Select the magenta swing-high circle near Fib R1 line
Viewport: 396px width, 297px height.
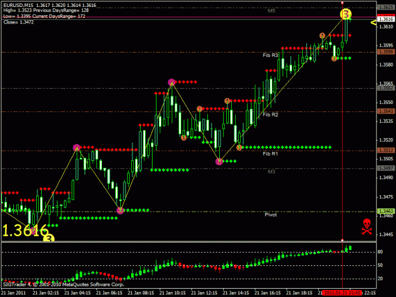pyautogui.click(x=77, y=148)
